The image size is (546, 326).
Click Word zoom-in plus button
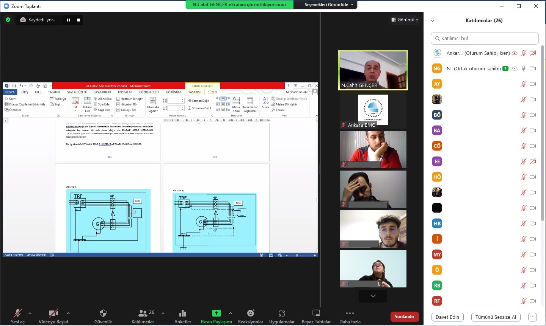tap(315, 255)
